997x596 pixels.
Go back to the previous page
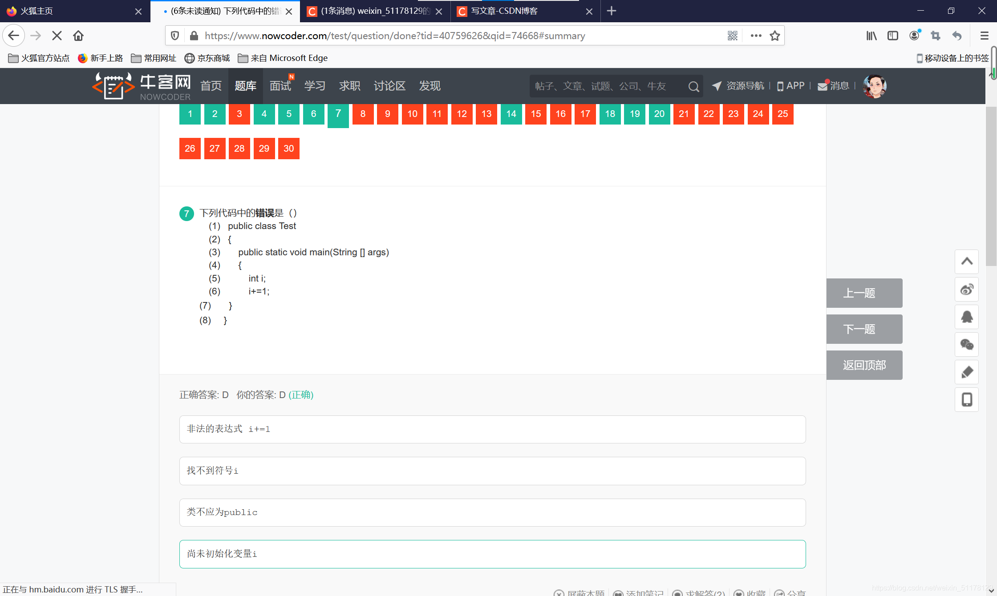coord(14,36)
